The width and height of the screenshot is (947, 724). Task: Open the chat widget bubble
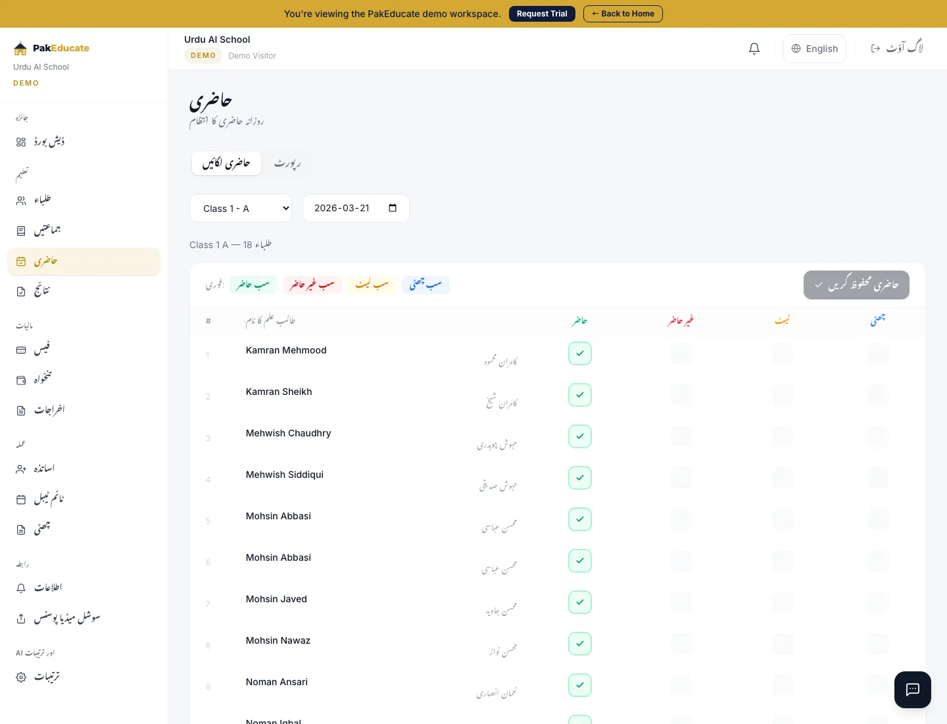coord(912,690)
